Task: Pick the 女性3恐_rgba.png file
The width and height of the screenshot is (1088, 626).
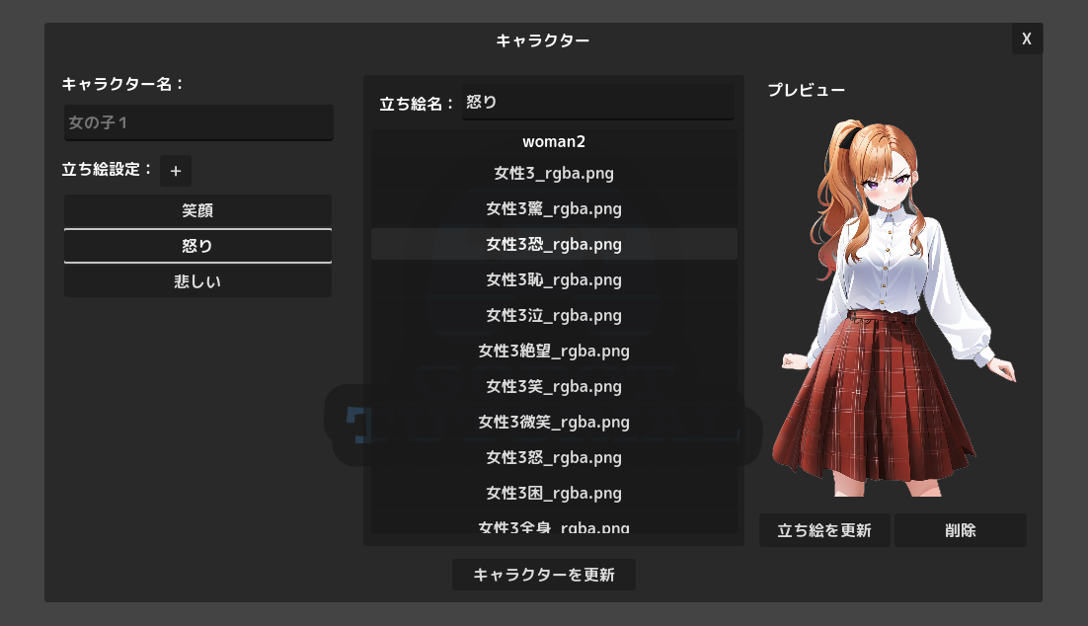Action: (x=553, y=244)
